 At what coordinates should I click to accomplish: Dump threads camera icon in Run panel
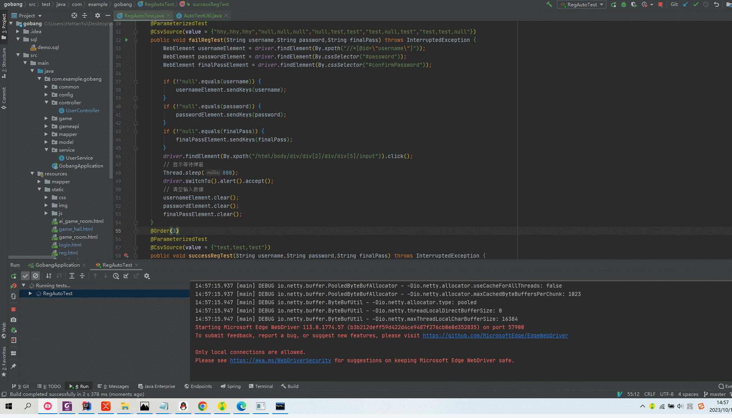(x=13, y=320)
